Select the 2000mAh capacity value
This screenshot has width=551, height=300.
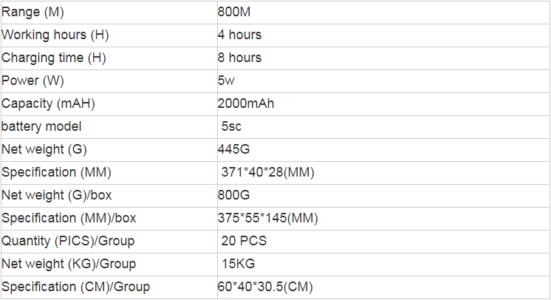click(x=246, y=103)
